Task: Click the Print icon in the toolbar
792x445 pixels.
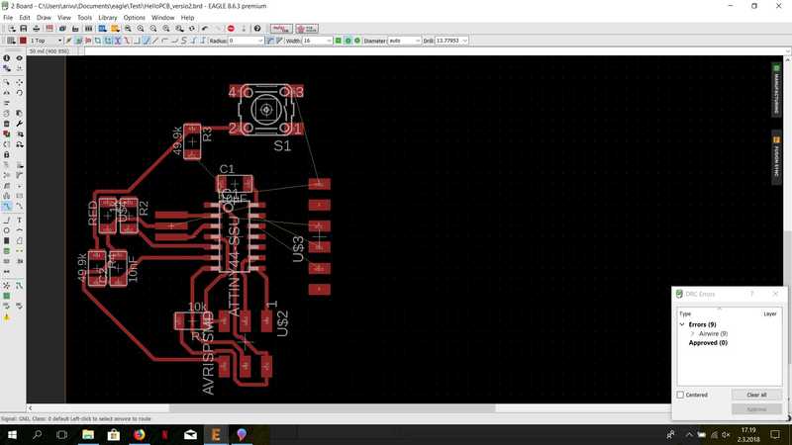Action: click(x=37, y=29)
